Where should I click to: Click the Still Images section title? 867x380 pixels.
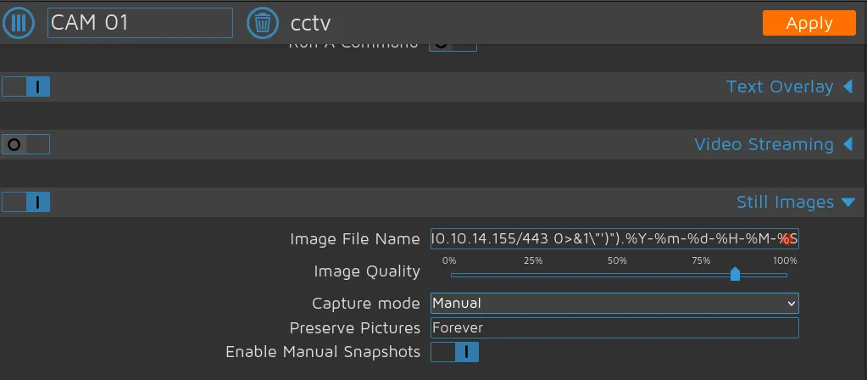coord(785,202)
